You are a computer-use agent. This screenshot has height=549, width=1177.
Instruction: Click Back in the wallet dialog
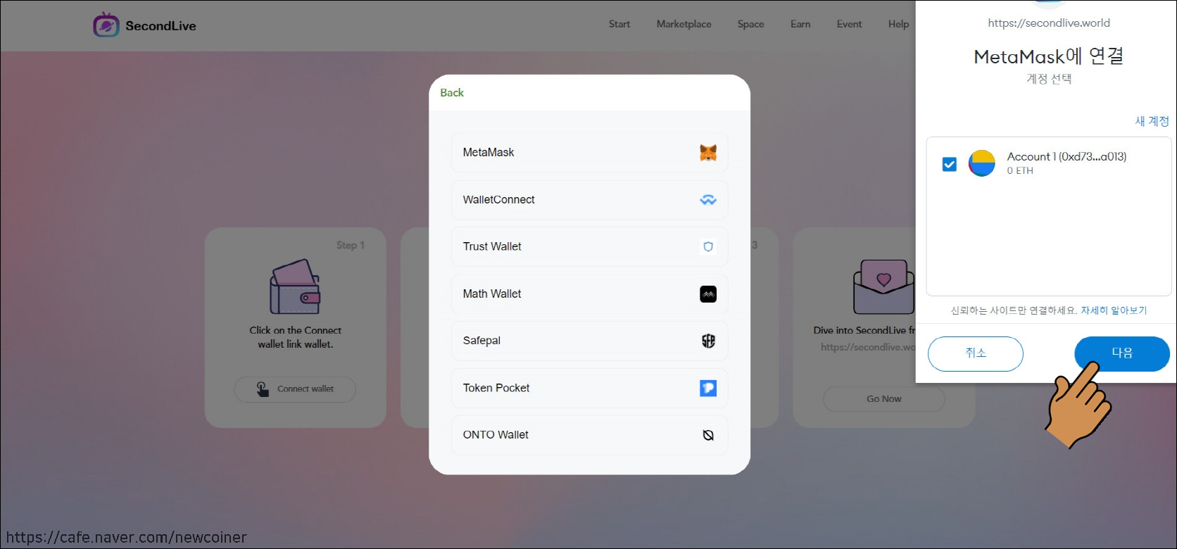(x=452, y=93)
